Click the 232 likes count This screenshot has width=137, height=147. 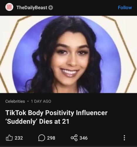pos(19,138)
